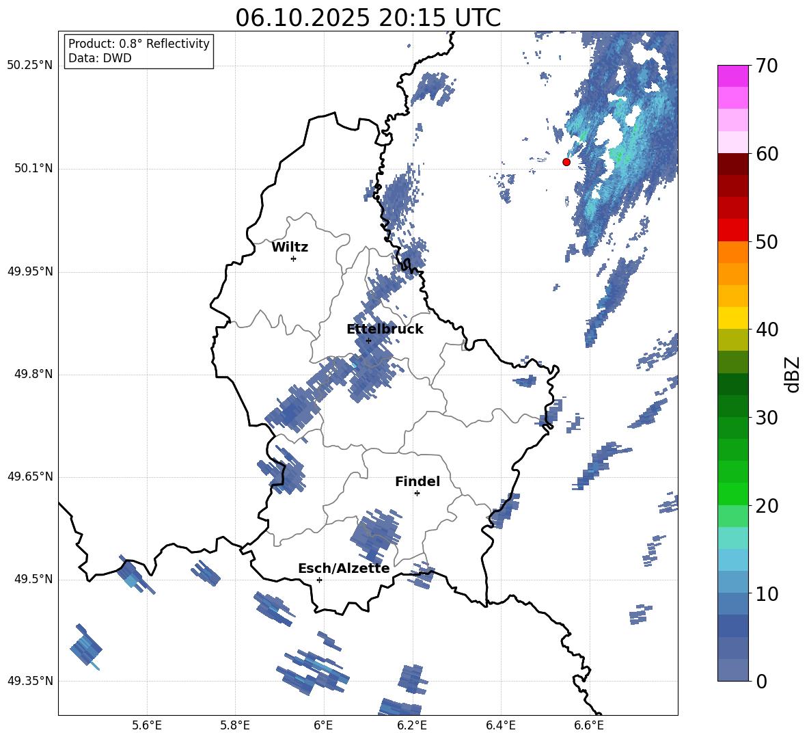Click the 6°E longitude label

click(323, 725)
